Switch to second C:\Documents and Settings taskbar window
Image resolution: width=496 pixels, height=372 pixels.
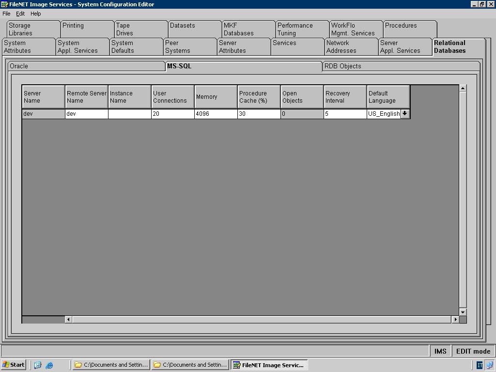pyautogui.click(x=190, y=365)
